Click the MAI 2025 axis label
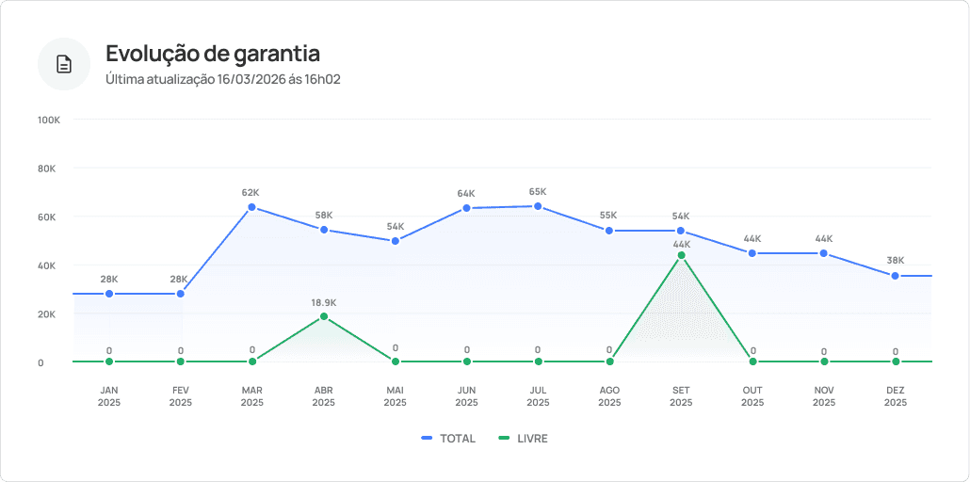This screenshot has width=970, height=482. click(396, 396)
